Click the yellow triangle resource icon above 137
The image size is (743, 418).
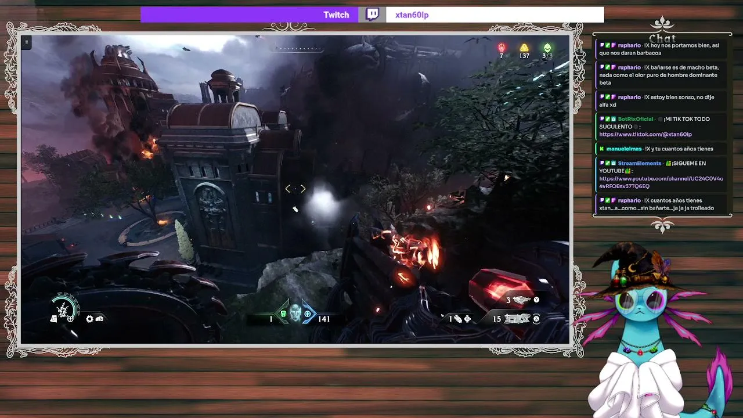tap(524, 48)
